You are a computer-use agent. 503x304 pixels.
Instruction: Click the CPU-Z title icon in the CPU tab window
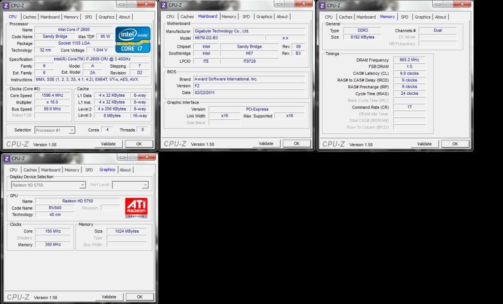pos(6,5)
